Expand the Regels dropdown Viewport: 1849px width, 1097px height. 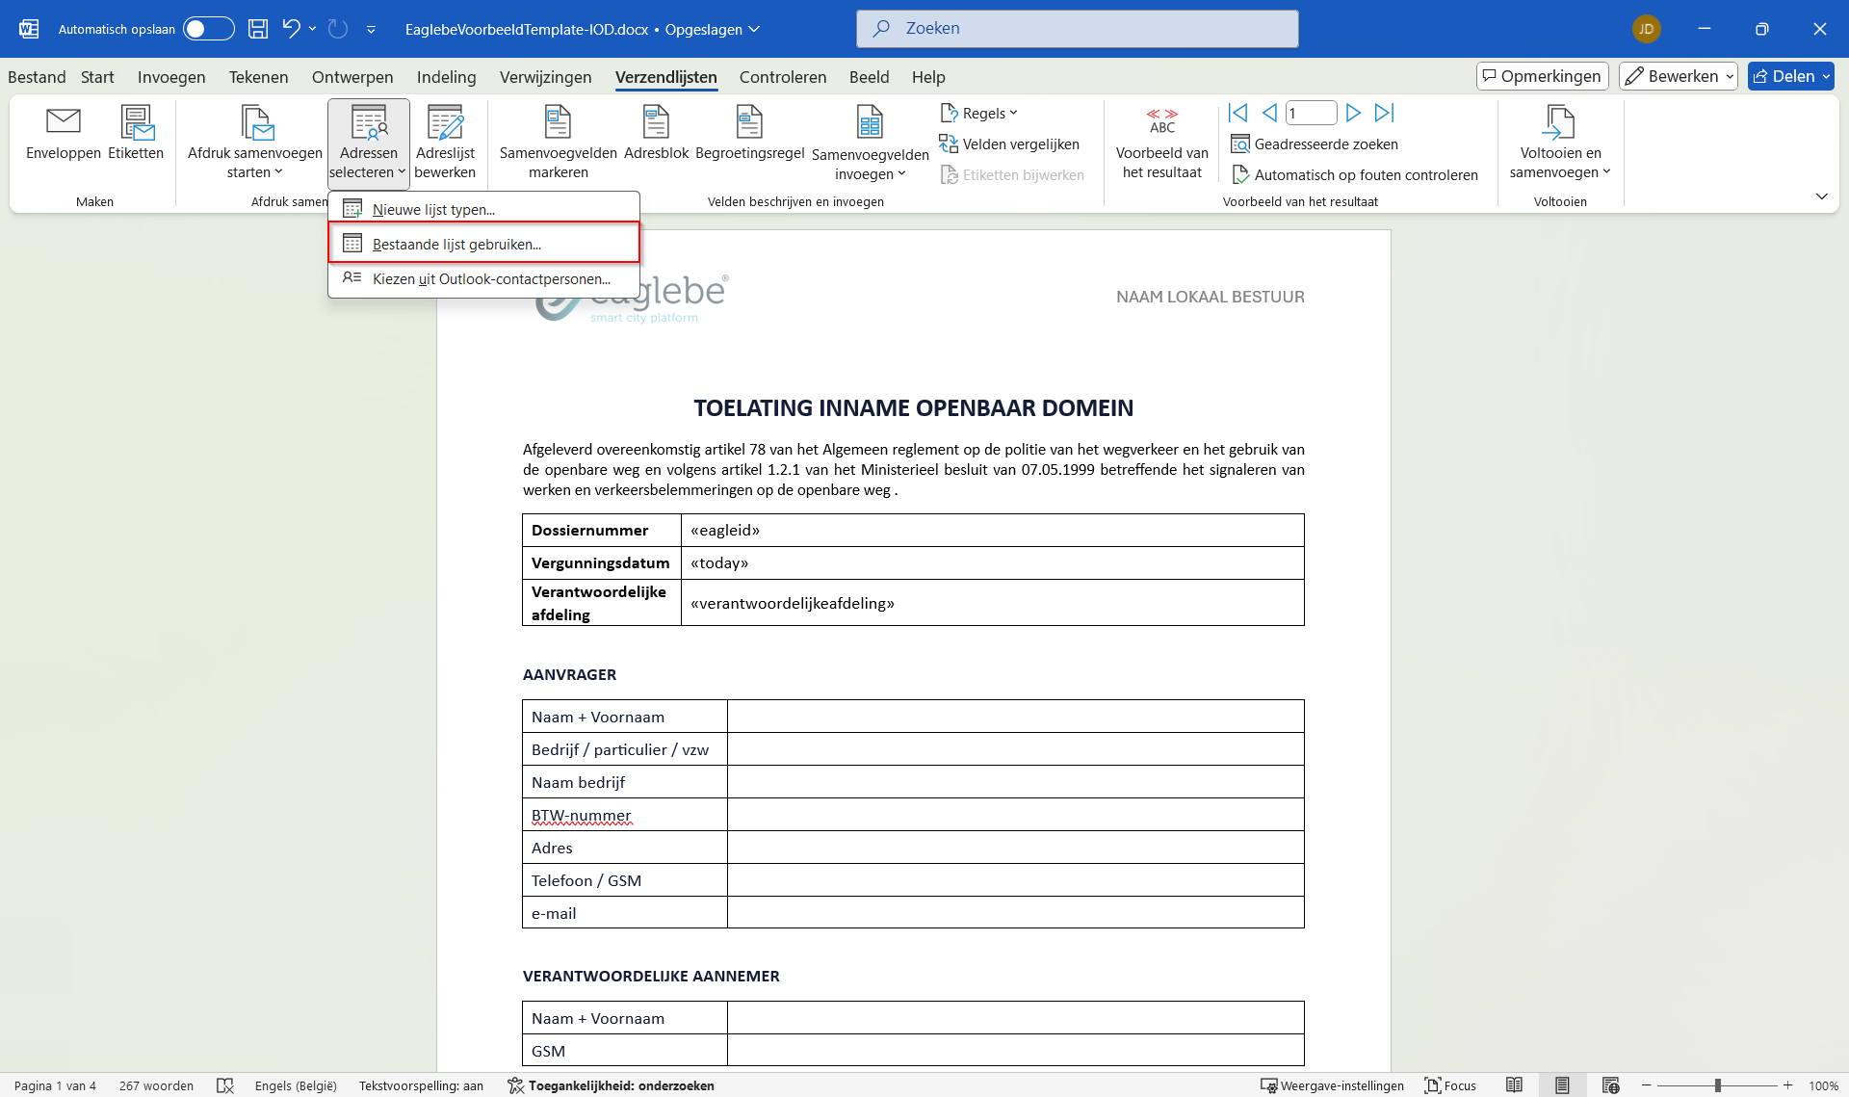(x=979, y=113)
